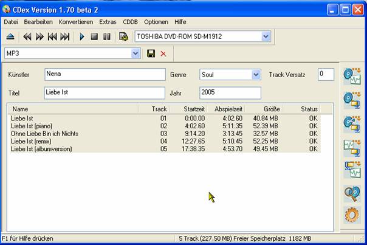Select track 'Liebe Ist (piano)'
Viewport: 367px width, 245px height.
(x=164, y=126)
